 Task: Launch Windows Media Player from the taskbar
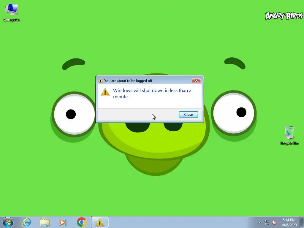[x=63, y=222]
